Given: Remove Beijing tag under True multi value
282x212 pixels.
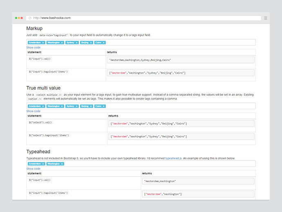Looking at the screenshot, I should (x=91, y=106).
